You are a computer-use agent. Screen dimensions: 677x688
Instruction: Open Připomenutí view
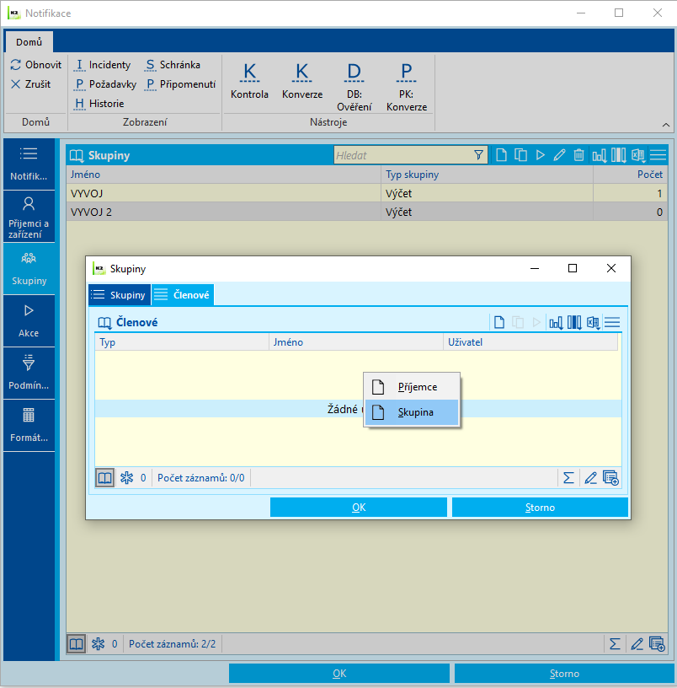click(180, 83)
